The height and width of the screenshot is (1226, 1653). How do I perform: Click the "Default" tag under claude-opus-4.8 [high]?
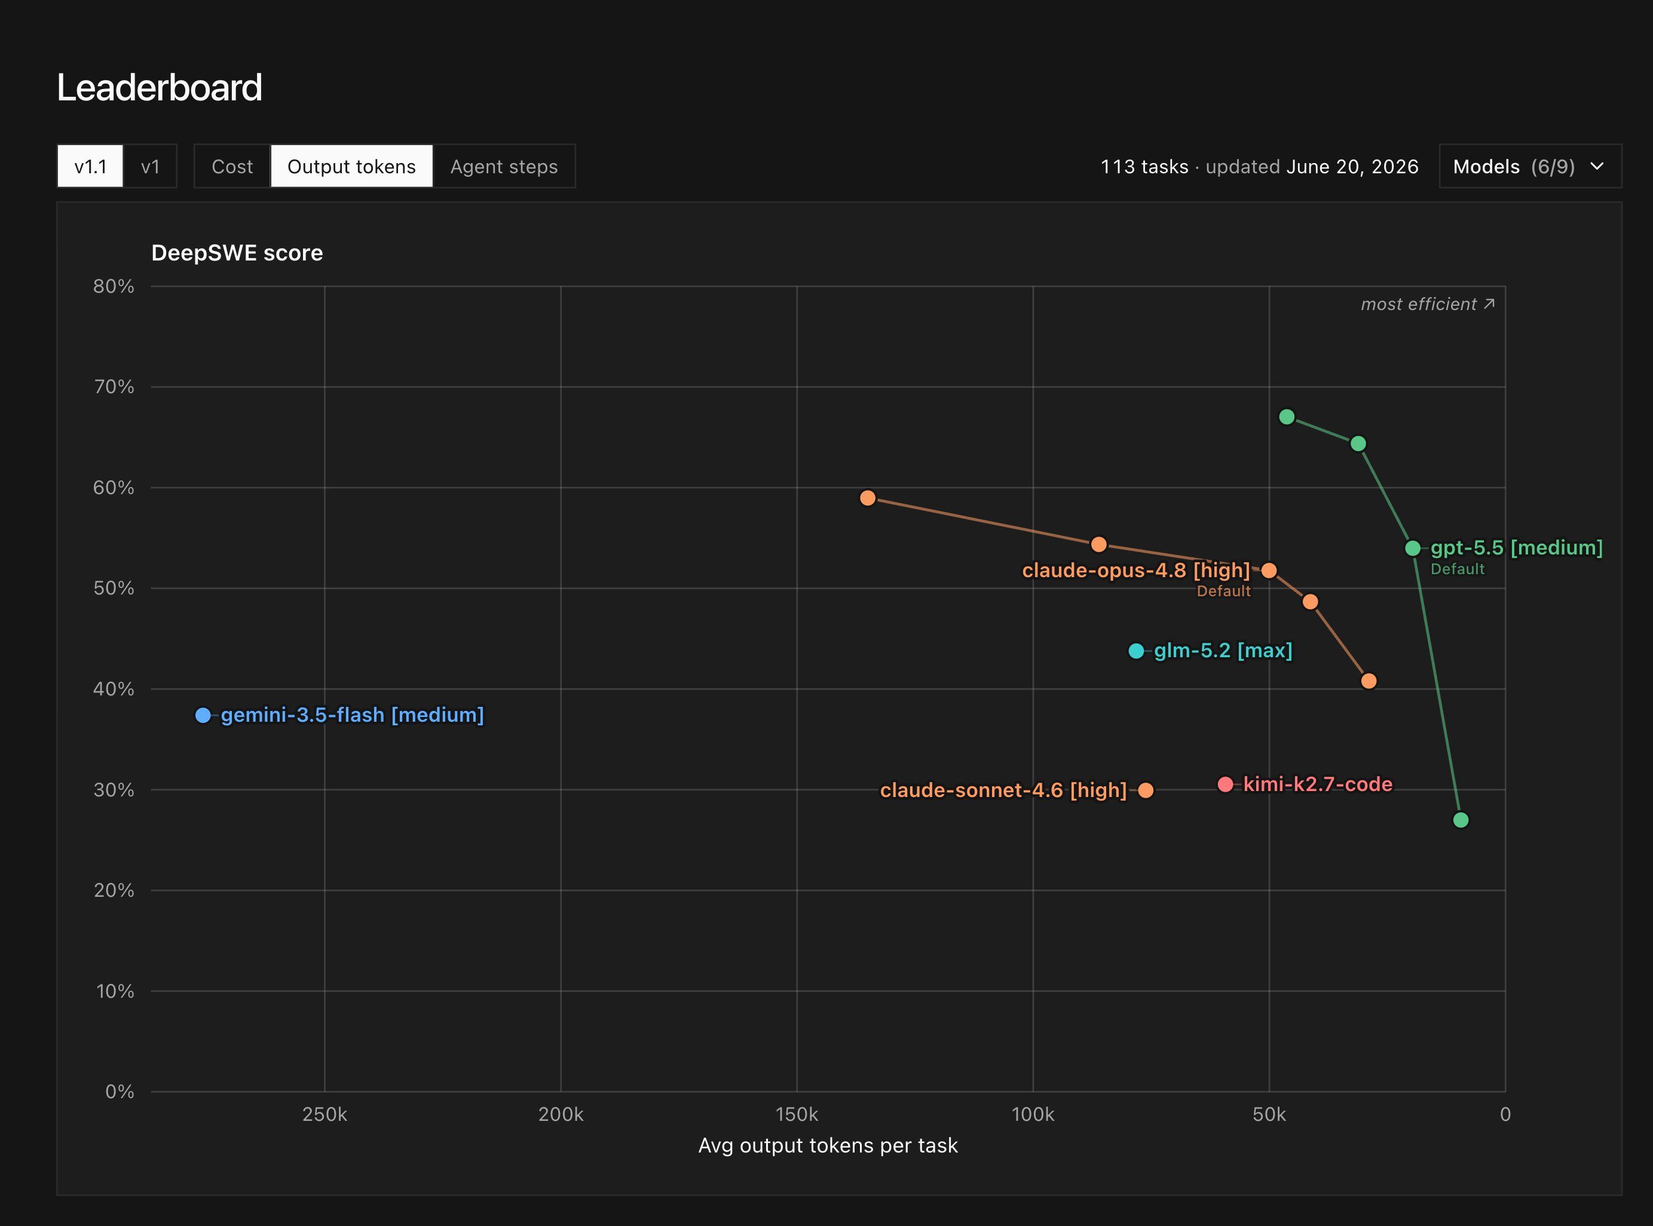1224,591
